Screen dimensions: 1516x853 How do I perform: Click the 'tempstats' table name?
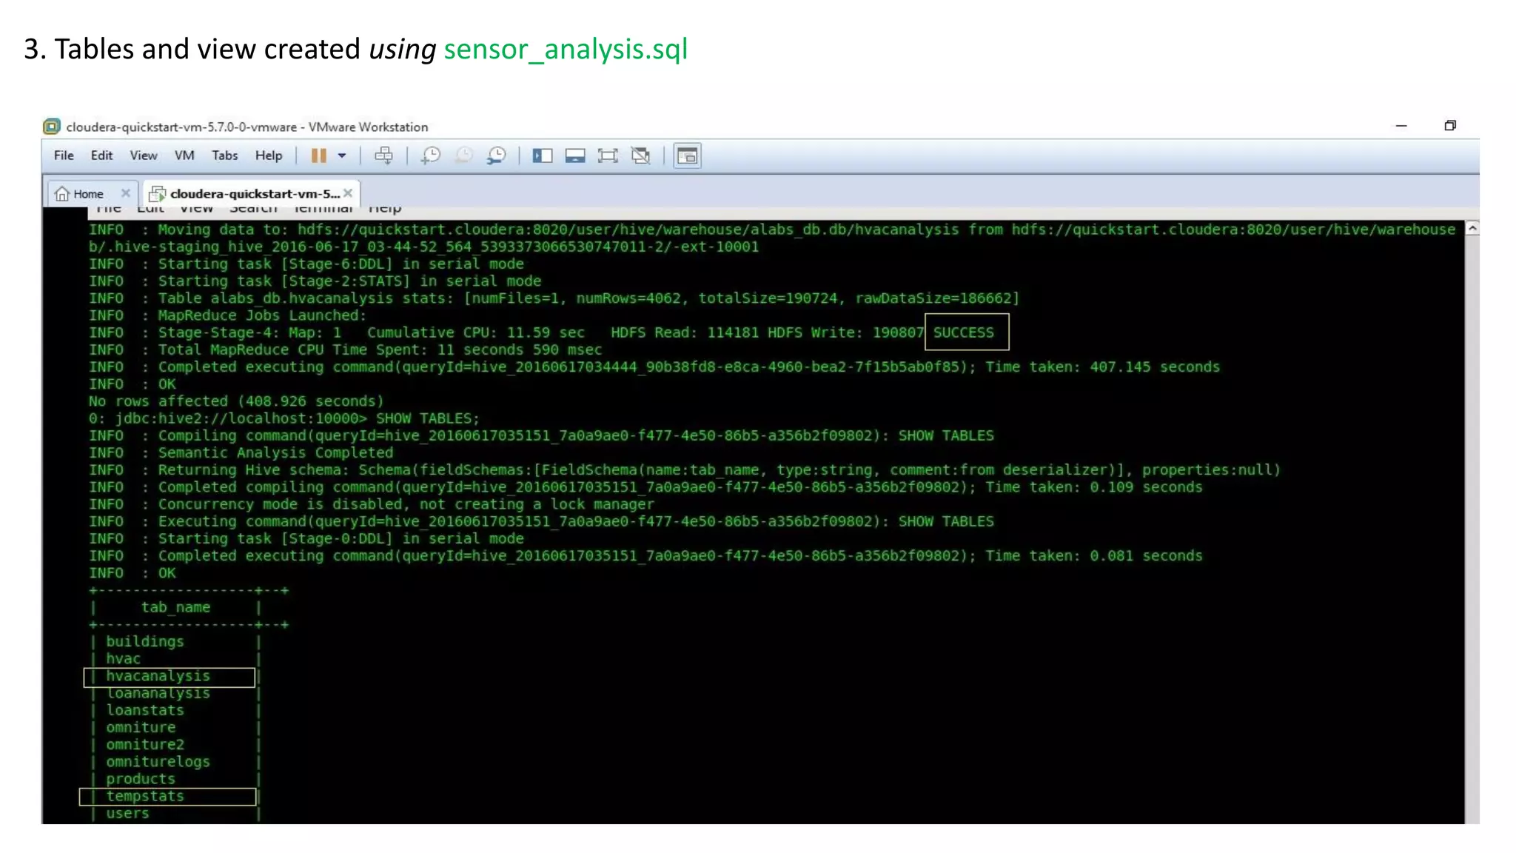(x=144, y=796)
